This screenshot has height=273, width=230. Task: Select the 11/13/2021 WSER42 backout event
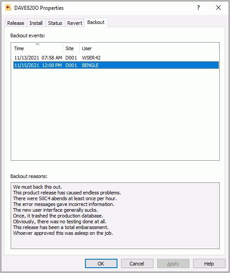pos(116,58)
